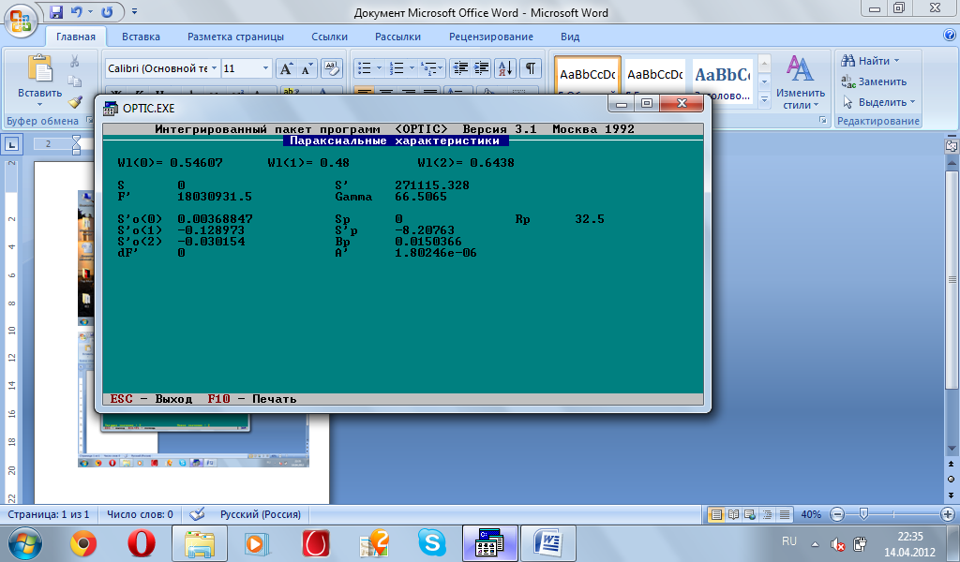The width and height of the screenshot is (960, 562).
Task: Zoom out with the minus button
Action: tap(838, 515)
